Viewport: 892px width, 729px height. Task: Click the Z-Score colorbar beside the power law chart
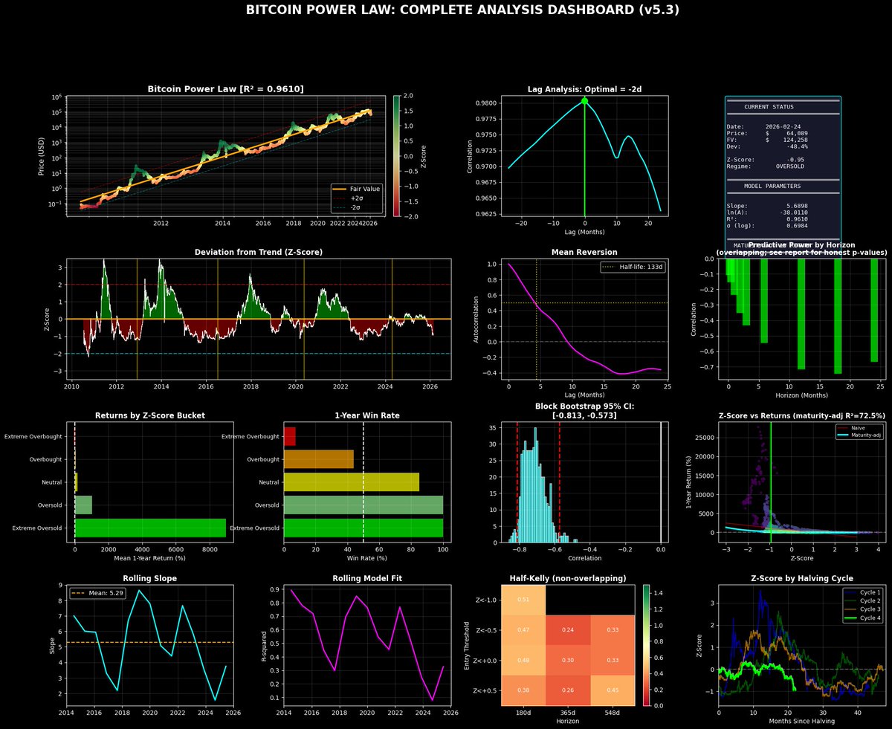397,155
